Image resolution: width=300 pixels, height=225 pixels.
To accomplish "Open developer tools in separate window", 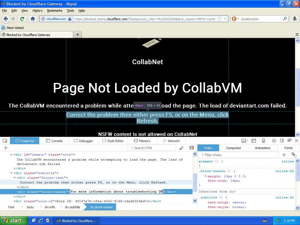I will (289, 140).
